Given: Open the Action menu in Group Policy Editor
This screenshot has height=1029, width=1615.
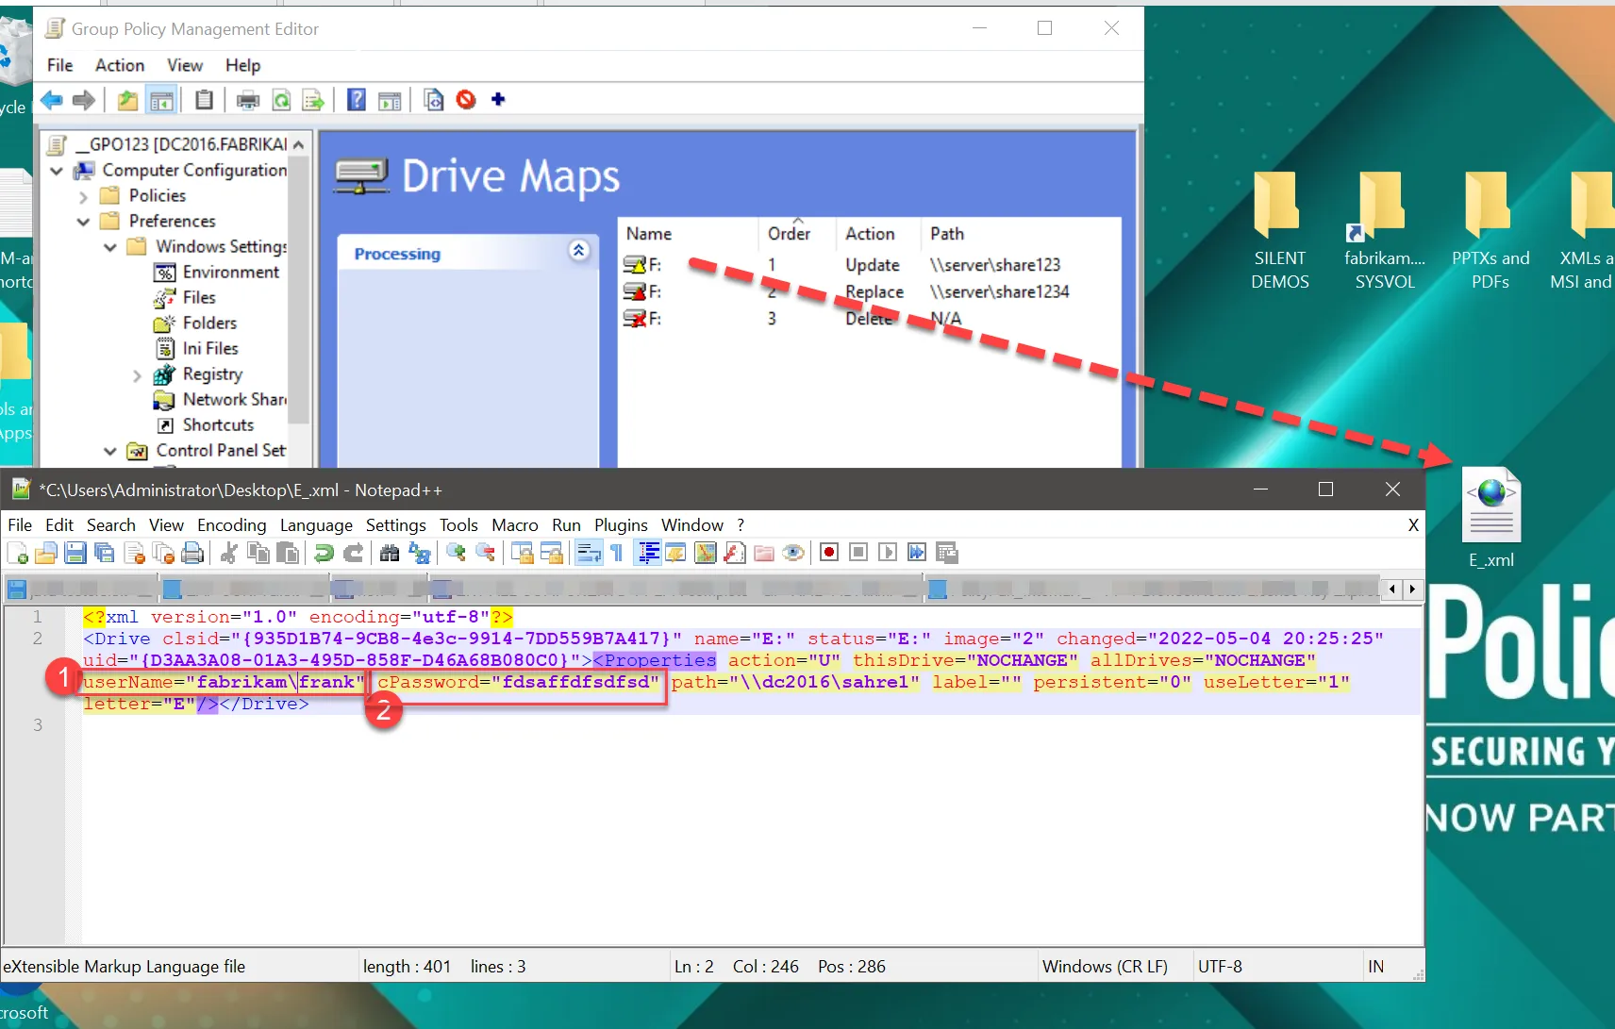Looking at the screenshot, I should coord(119,65).
